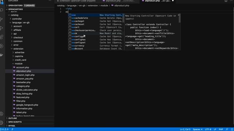Click the occacheset snippet icon
Image resolution: width=234 pixels, height=131 pixels.
point(70,24)
